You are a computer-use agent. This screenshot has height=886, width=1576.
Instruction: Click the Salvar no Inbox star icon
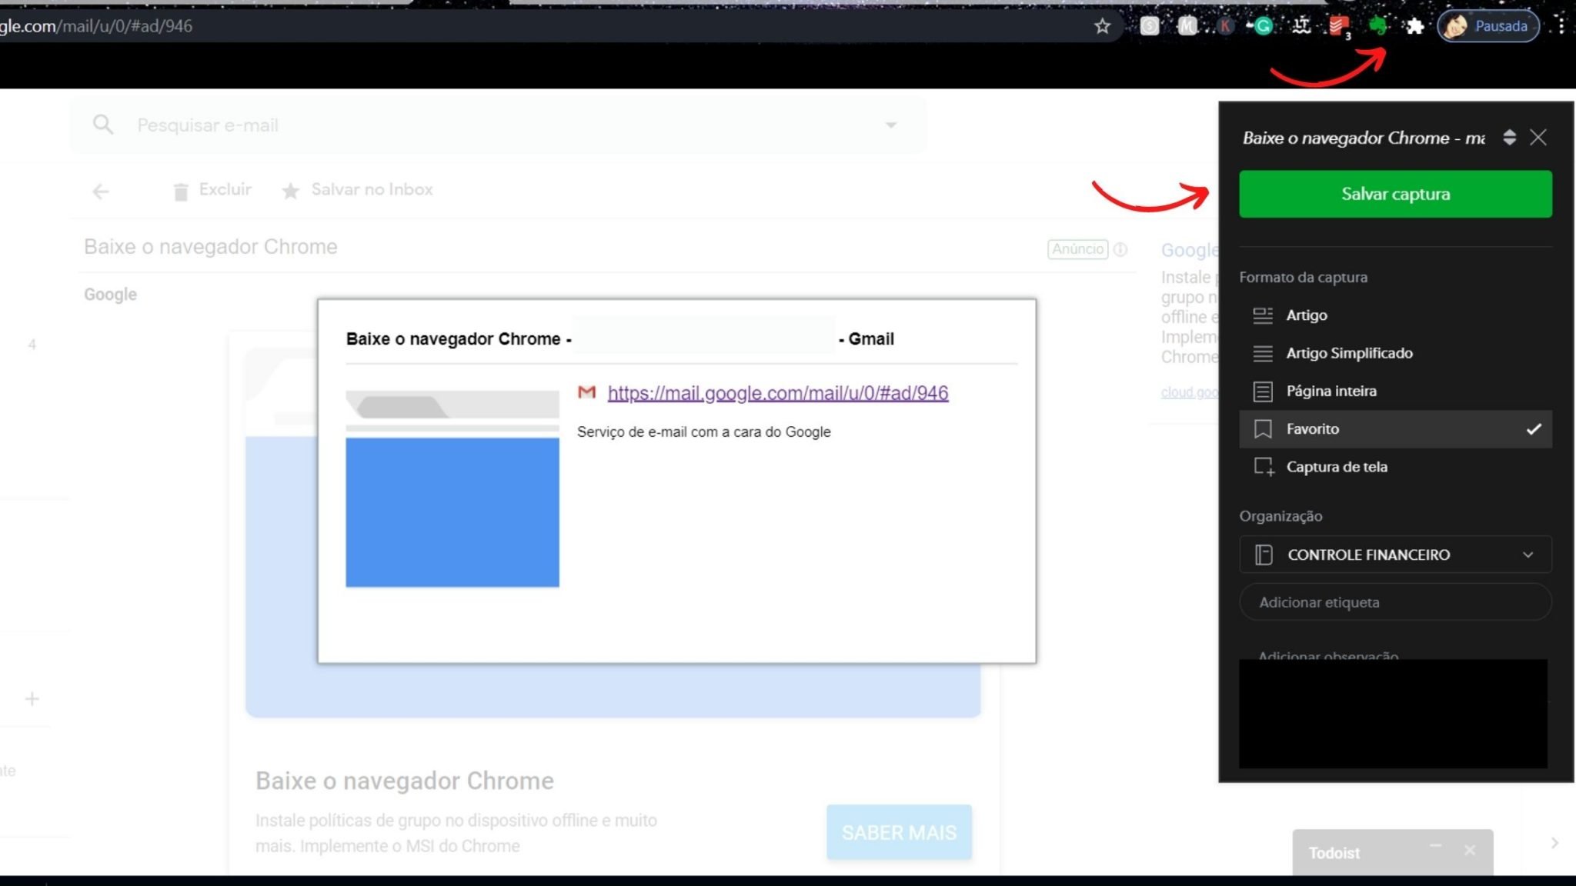[x=290, y=191]
